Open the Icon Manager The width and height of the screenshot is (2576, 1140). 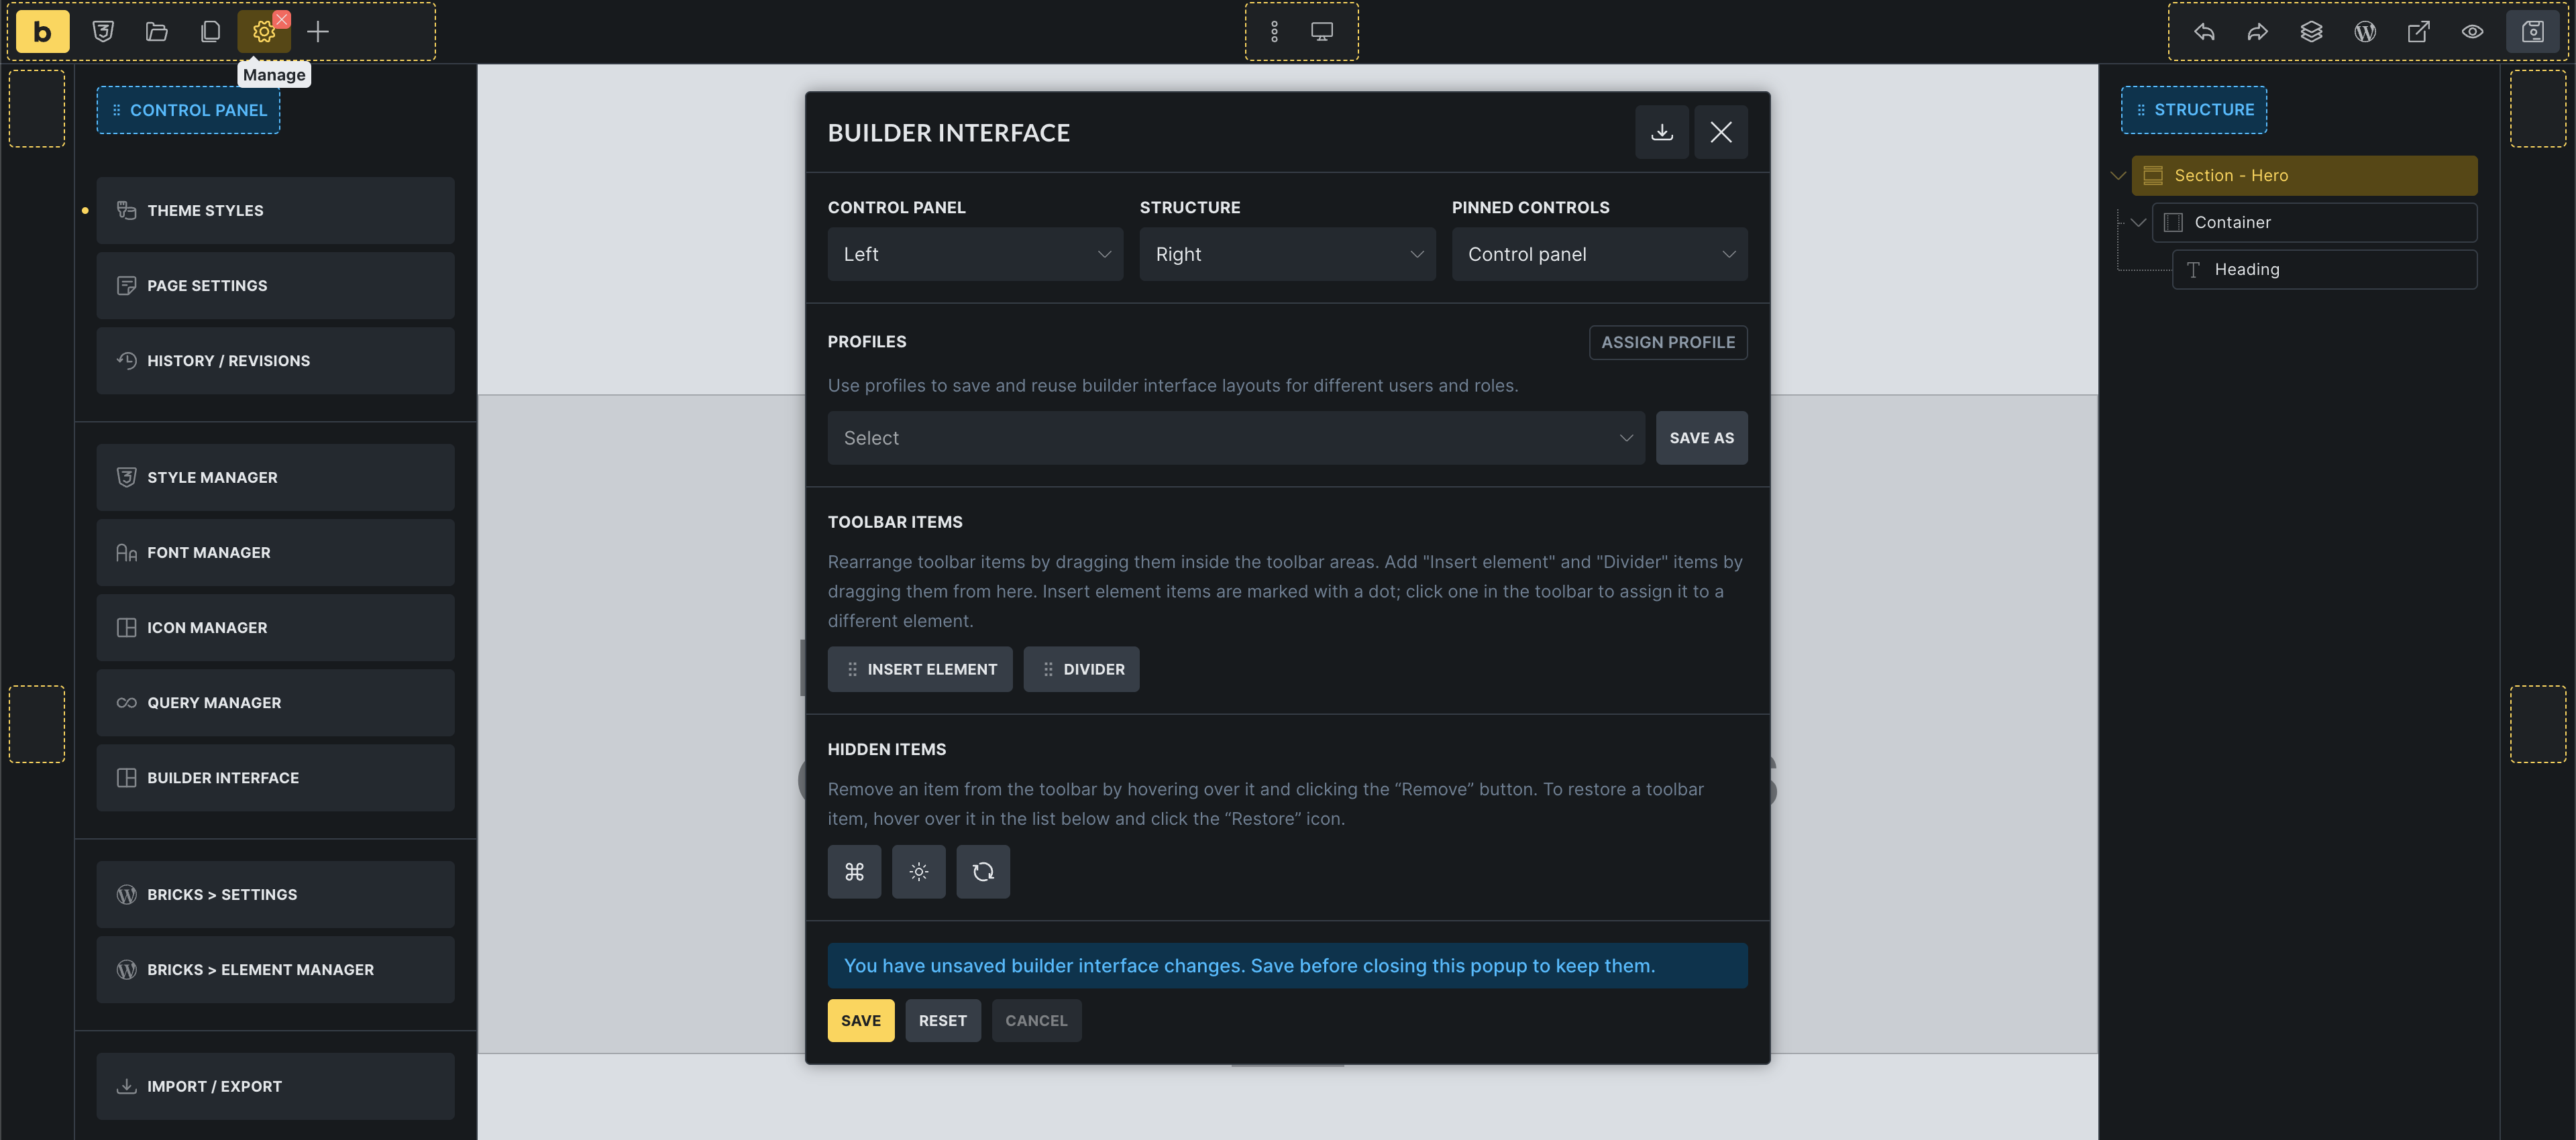pyautogui.click(x=275, y=627)
